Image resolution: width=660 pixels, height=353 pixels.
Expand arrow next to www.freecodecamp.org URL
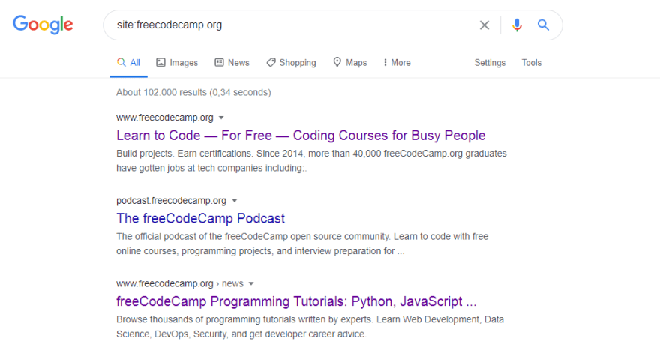pyautogui.click(x=222, y=118)
